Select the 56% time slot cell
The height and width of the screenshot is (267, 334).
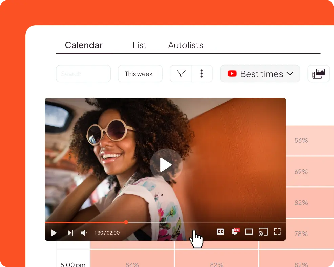point(301,141)
